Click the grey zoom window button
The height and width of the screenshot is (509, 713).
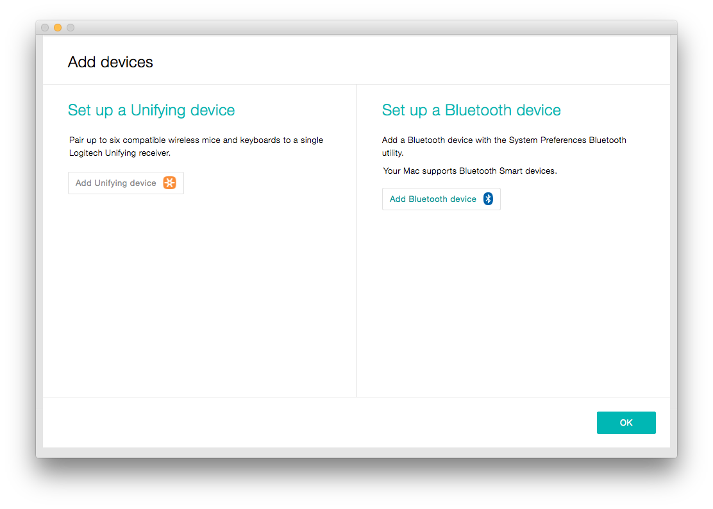point(71,28)
